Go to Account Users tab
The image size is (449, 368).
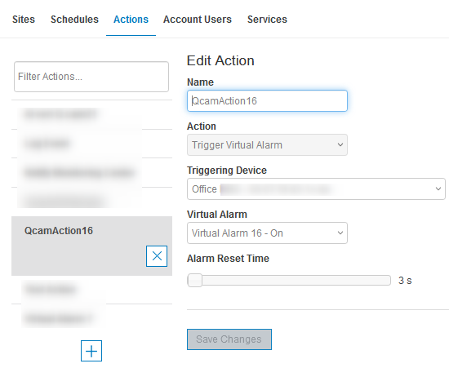(x=198, y=20)
